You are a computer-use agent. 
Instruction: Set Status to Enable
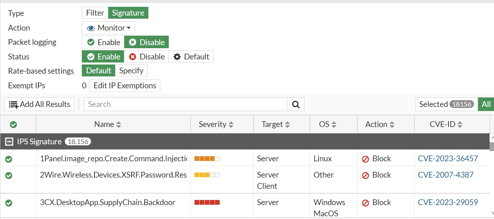(103, 56)
